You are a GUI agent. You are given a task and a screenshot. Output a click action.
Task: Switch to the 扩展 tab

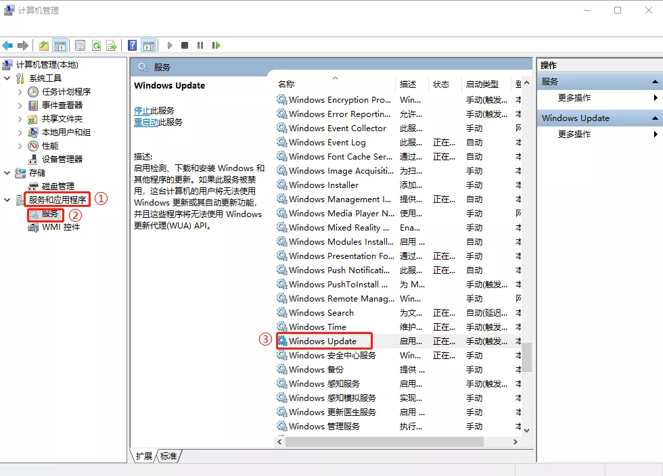pyautogui.click(x=143, y=456)
